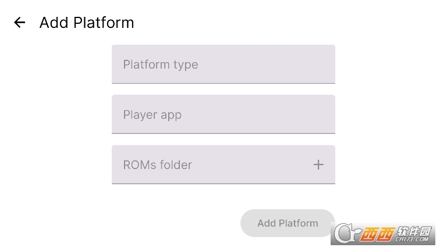Go back using the left arrow icon
The width and height of the screenshot is (447, 251).
pos(20,23)
